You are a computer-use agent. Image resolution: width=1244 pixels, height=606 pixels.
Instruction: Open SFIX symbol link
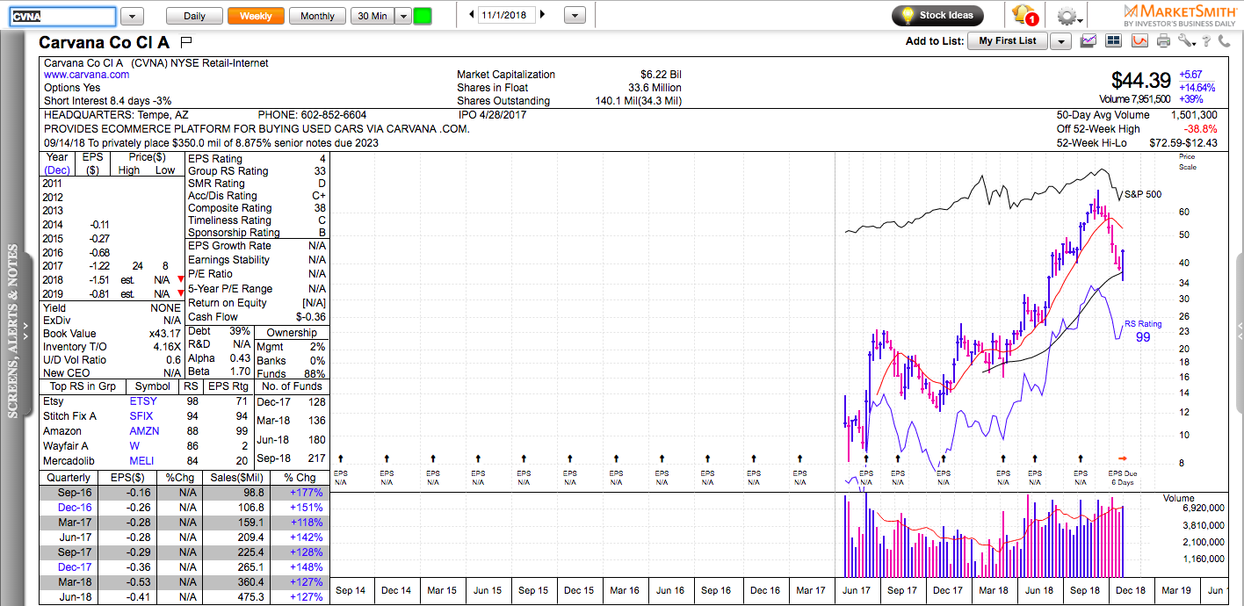[x=141, y=416]
